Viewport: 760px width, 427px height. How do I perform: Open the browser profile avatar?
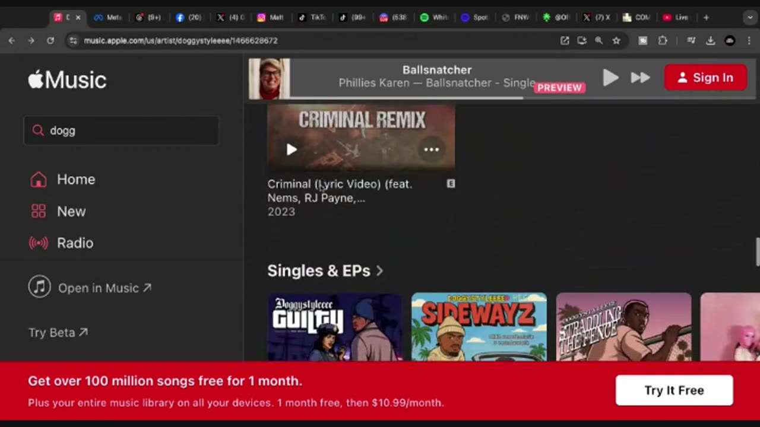click(730, 40)
